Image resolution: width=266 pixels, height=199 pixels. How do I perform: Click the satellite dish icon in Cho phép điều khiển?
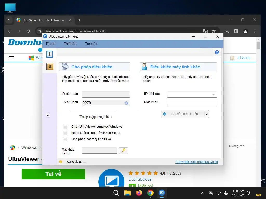point(65,67)
